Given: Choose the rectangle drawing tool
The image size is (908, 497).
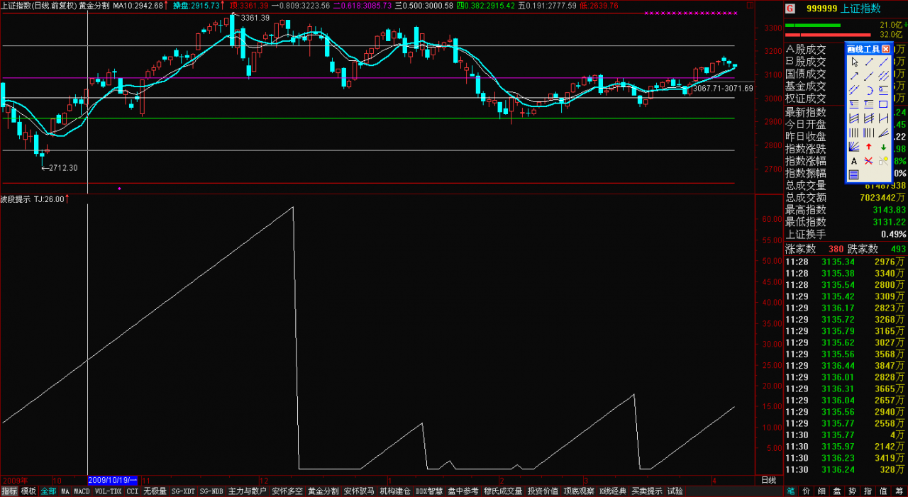Looking at the screenshot, I should [884, 104].
